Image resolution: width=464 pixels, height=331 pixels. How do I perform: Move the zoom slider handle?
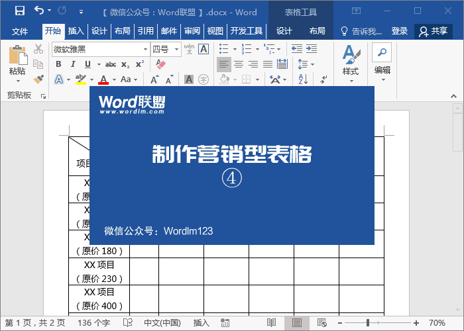[x=368, y=323]
